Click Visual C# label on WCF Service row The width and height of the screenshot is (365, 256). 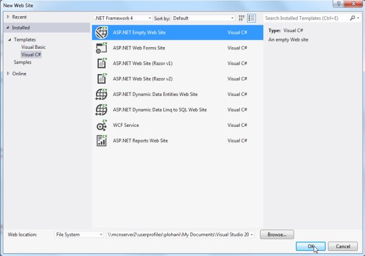(237, 125)
